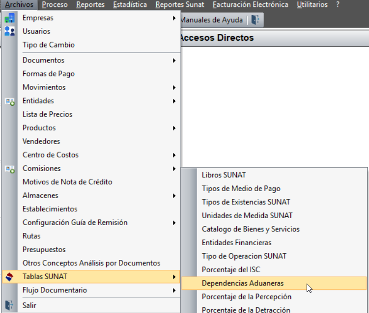Select Rutas menu entry
The width and height of the screenshot is (369, 313).
(90, 236)
